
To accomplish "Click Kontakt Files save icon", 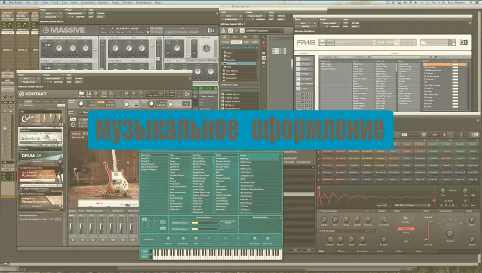I will (126, 93).
